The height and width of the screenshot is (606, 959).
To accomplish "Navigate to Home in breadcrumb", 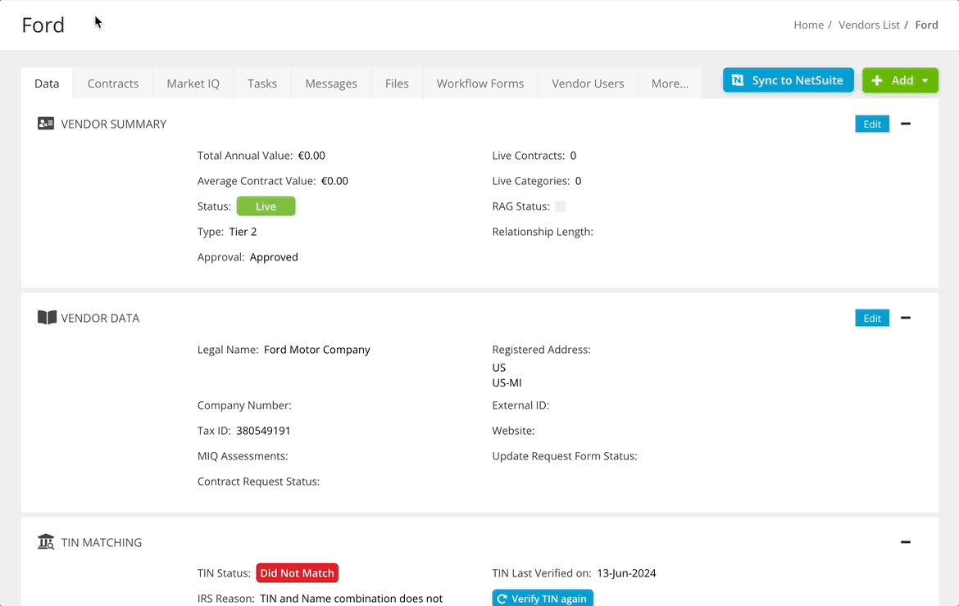I will 808,25.
